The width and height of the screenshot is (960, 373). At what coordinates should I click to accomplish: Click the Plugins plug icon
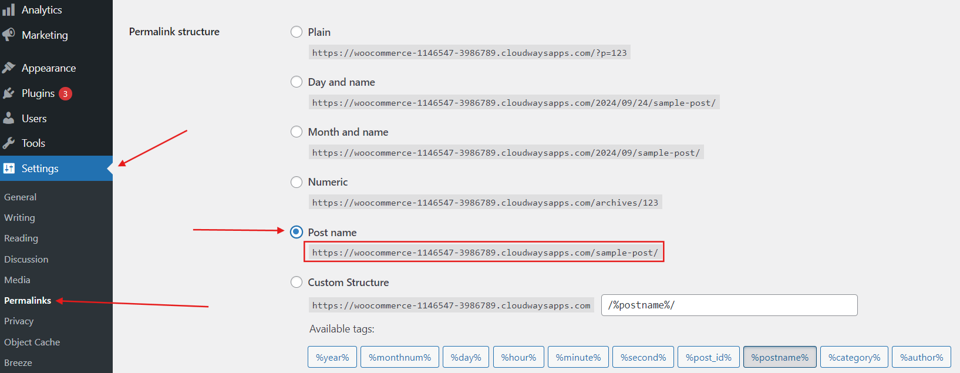9,93
